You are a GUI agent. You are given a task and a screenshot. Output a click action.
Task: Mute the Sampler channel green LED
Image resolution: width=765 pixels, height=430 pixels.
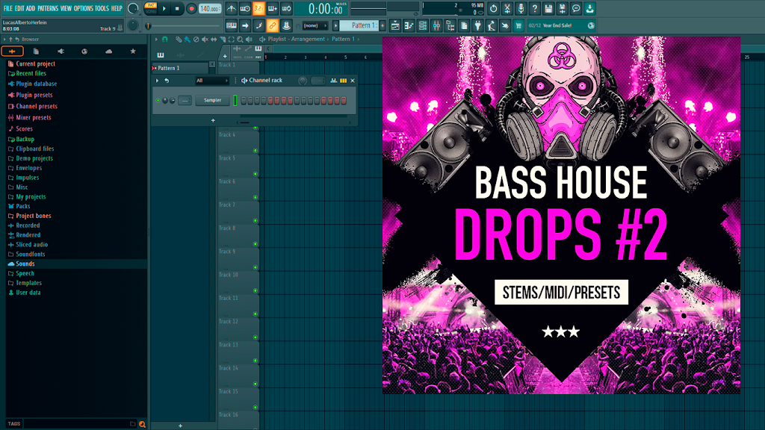[x=158, y=101]
